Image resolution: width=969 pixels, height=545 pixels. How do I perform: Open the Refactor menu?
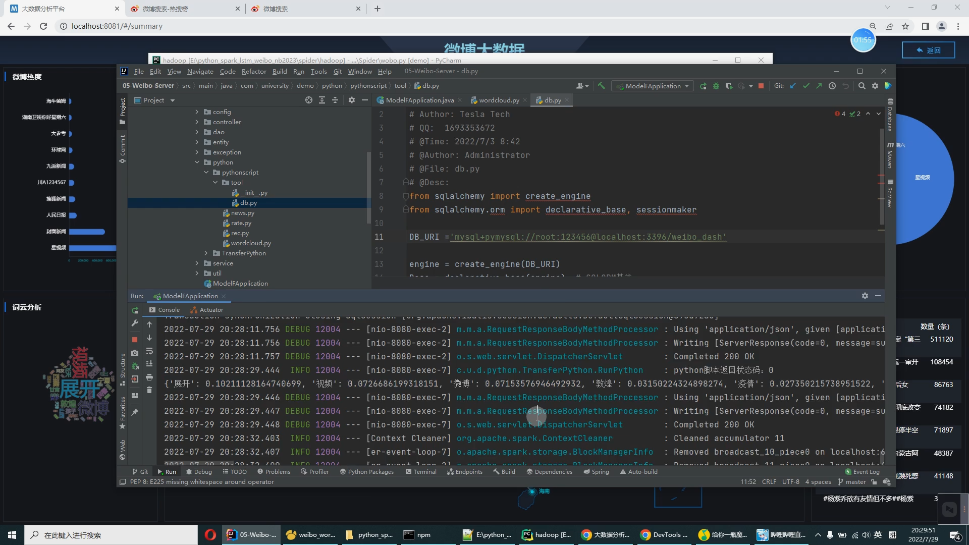[253, 71]
